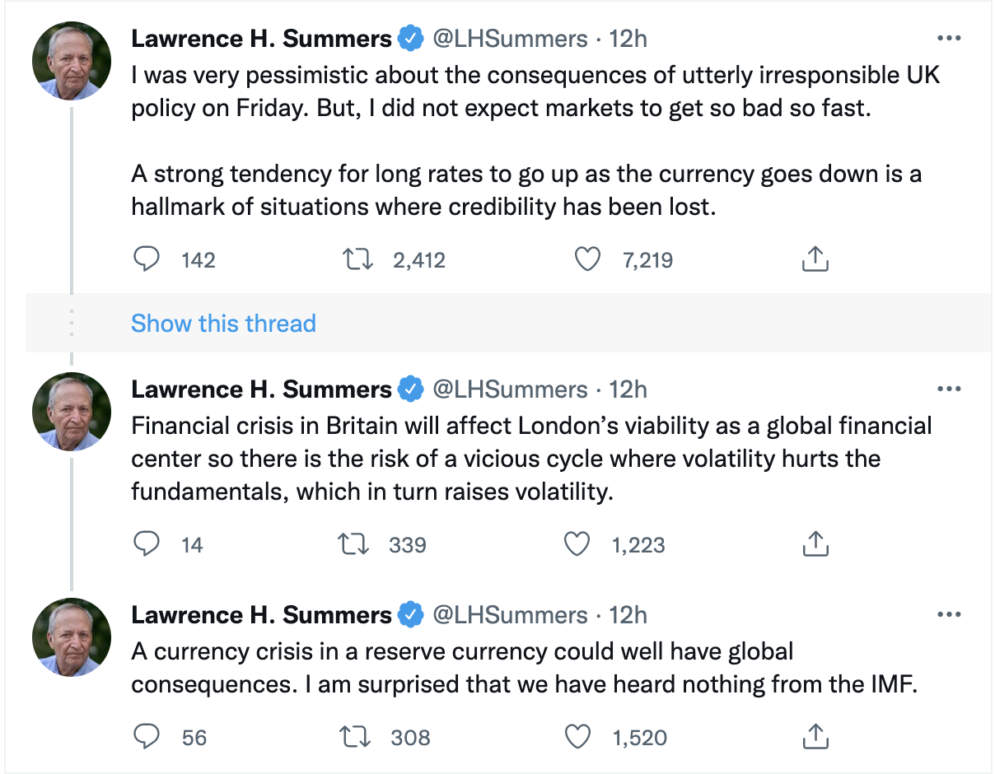The image size is (995, 774).
Task: Share the IMF reserve currency tweet
Action: click(x=814, y=737)
